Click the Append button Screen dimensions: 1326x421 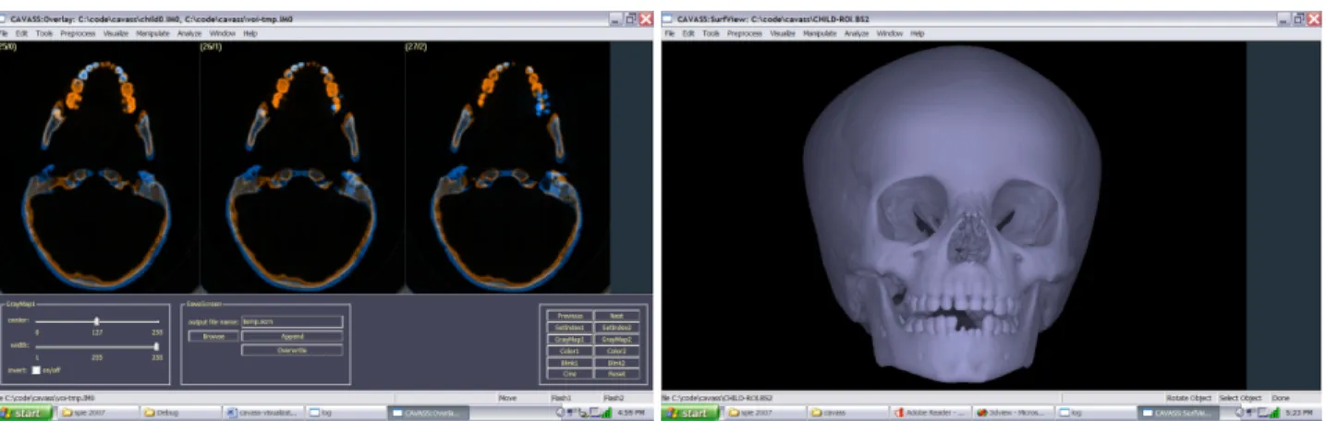[x=292, y=337]
